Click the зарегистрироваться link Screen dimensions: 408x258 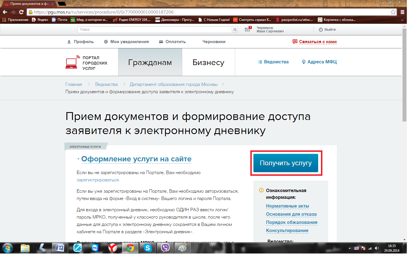(x=98, y=180)
